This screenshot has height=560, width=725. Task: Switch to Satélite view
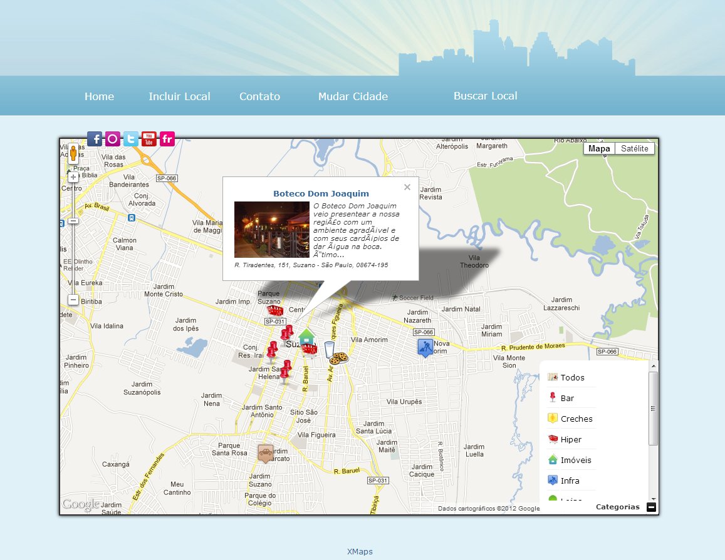pyautogui.click(x=634, y=149)
